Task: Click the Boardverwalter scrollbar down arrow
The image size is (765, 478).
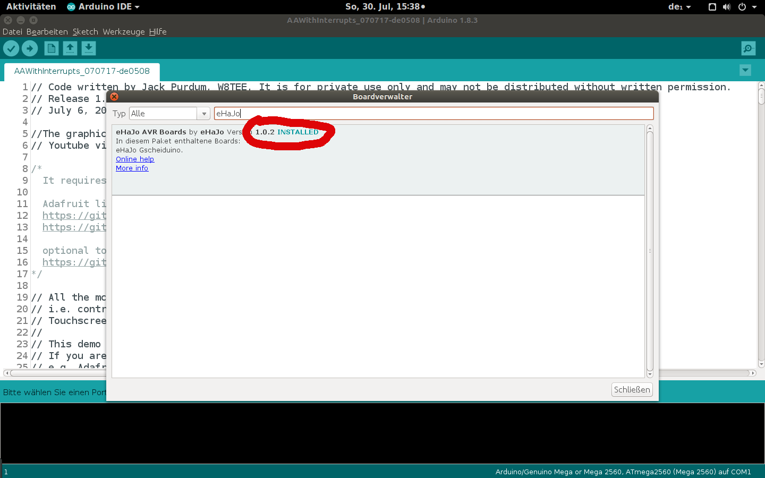Action: point(650,374)
